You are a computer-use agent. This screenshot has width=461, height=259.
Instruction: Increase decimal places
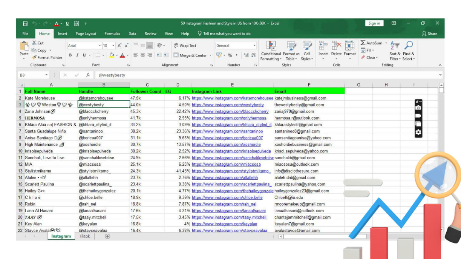(246, 55)
